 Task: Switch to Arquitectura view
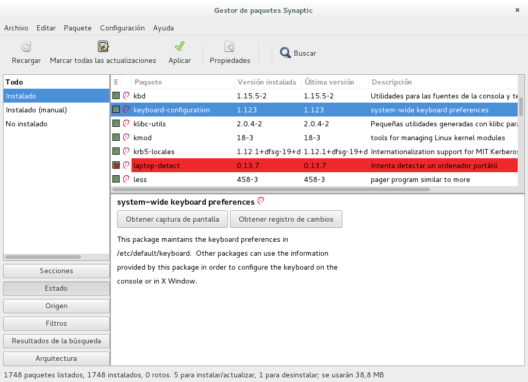click(x=56, y=358)
